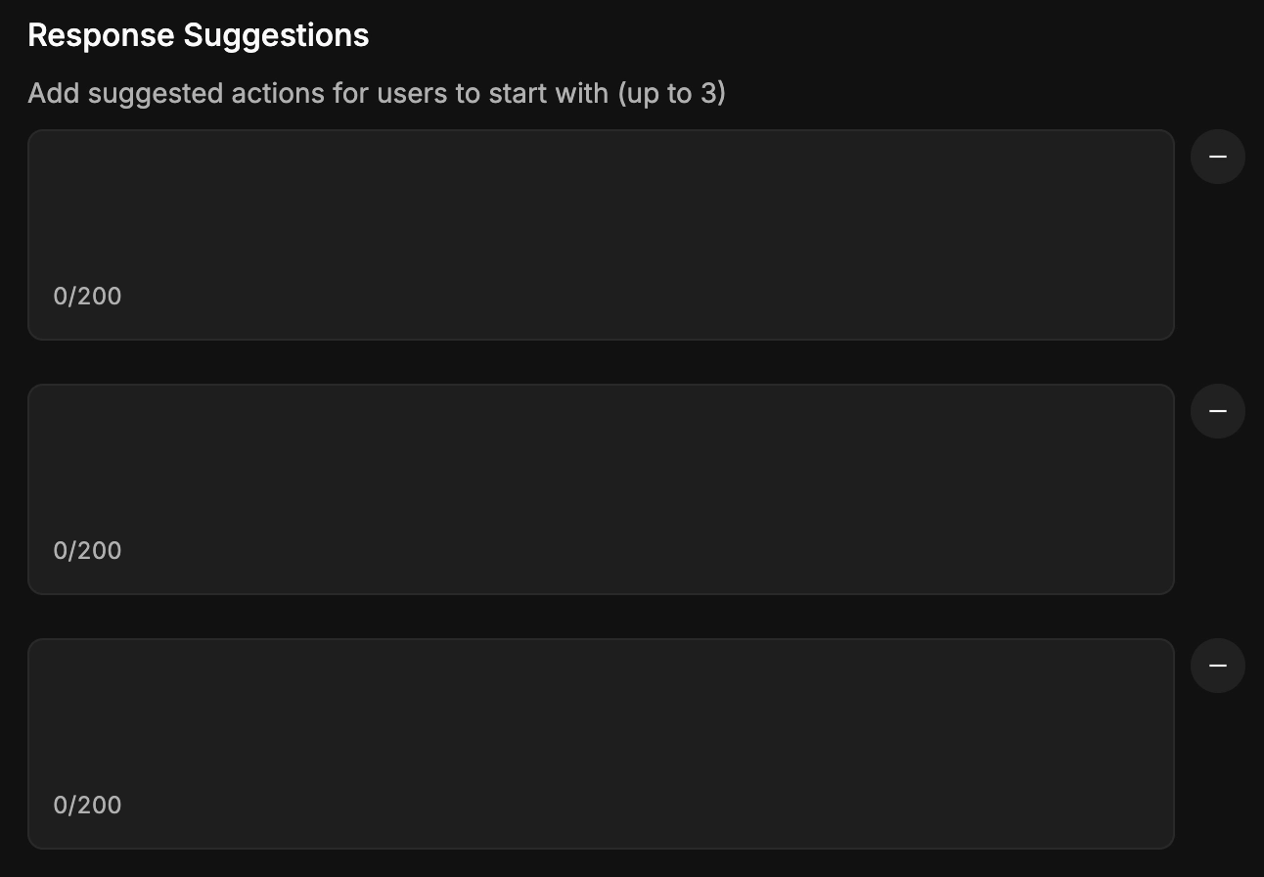Delete the top suggestion using its round button
The width and height of the screenshot is (1264, 877).
[x=1217, y=157]
